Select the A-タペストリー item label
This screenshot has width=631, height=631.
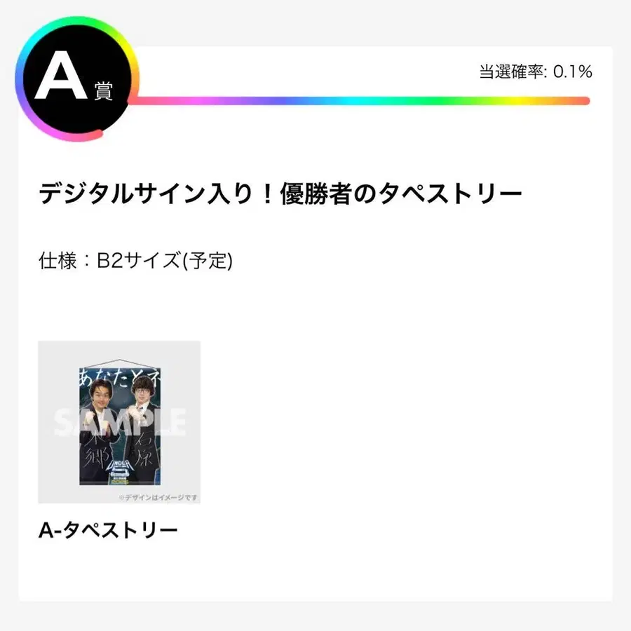pos(108,530)
